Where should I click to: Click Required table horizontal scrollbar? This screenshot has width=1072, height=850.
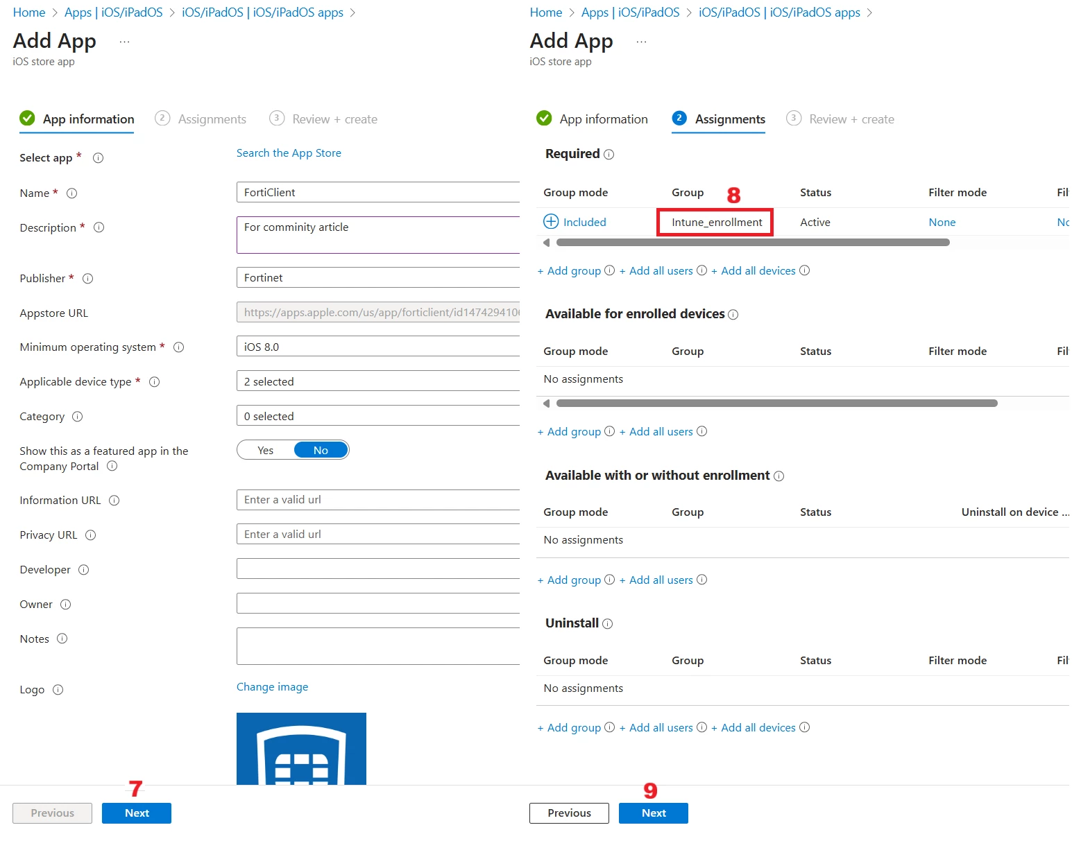coord(753,243)
